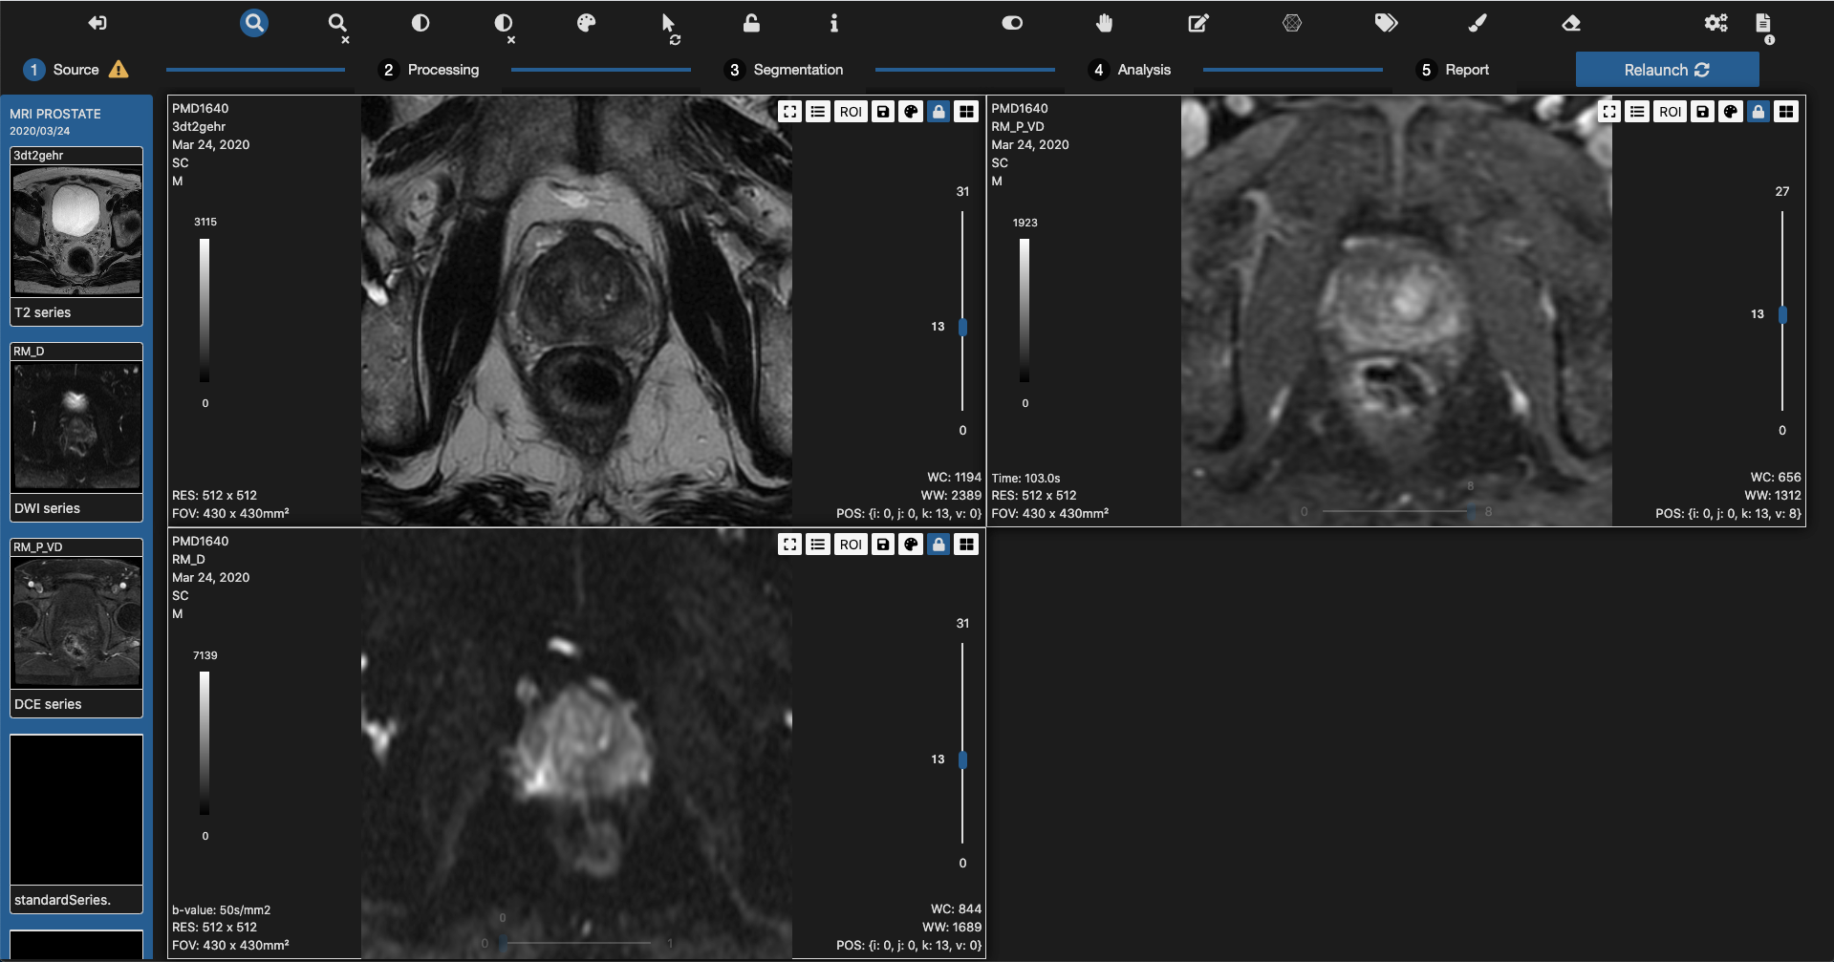The image size is (1834, 962).
Task: Click the slice slider handle in RM_D viewport
Action: pyautogui.click(x=962, y=760)
